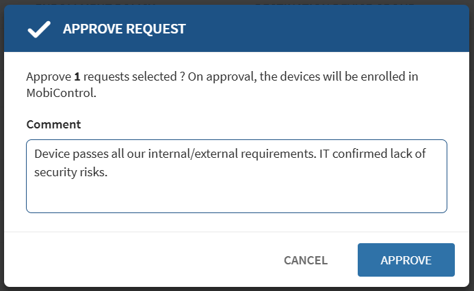The image size is (474, 291).
Task: Click the blue dialog header bar
Action: [308, 29]
